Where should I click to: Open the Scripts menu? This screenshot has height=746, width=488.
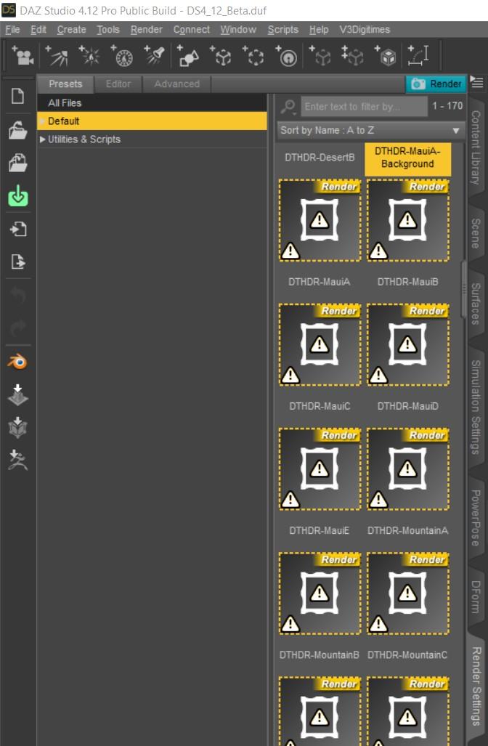[283, 30]
